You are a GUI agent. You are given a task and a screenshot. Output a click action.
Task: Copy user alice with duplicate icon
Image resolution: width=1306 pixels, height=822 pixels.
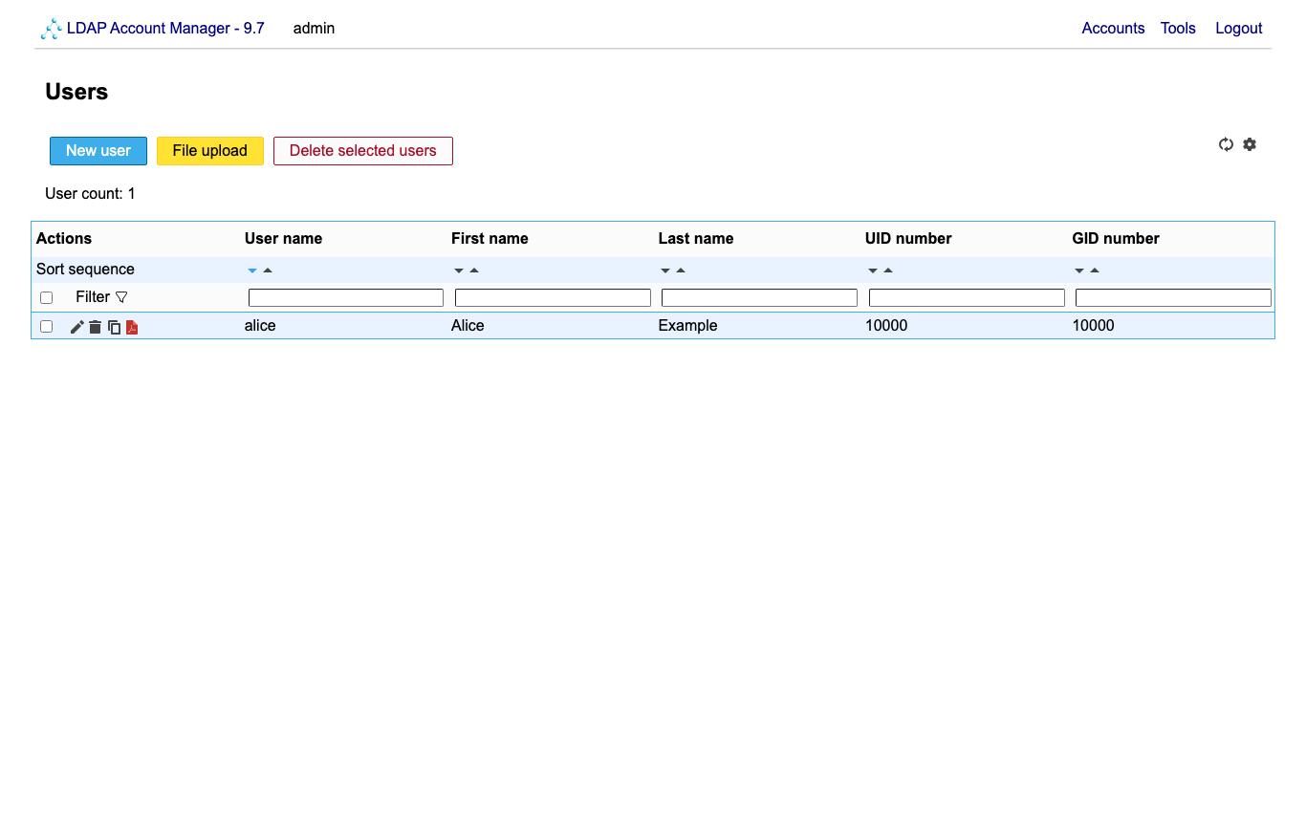(114, 327)
